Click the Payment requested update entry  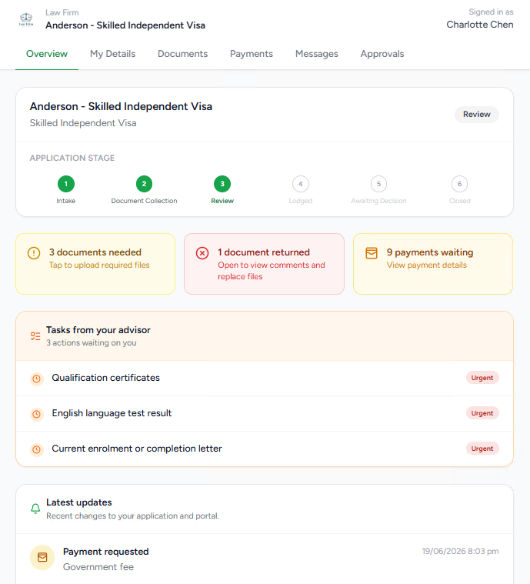coord(265,559)
